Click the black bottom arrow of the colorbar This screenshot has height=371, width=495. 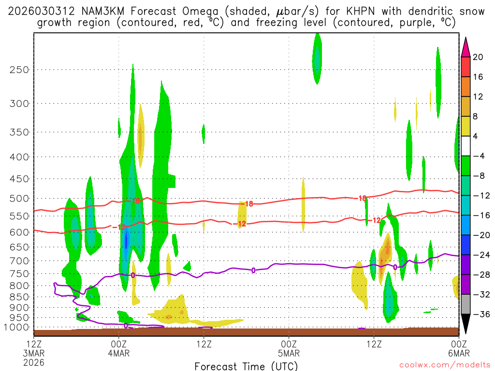coord(466,324)
